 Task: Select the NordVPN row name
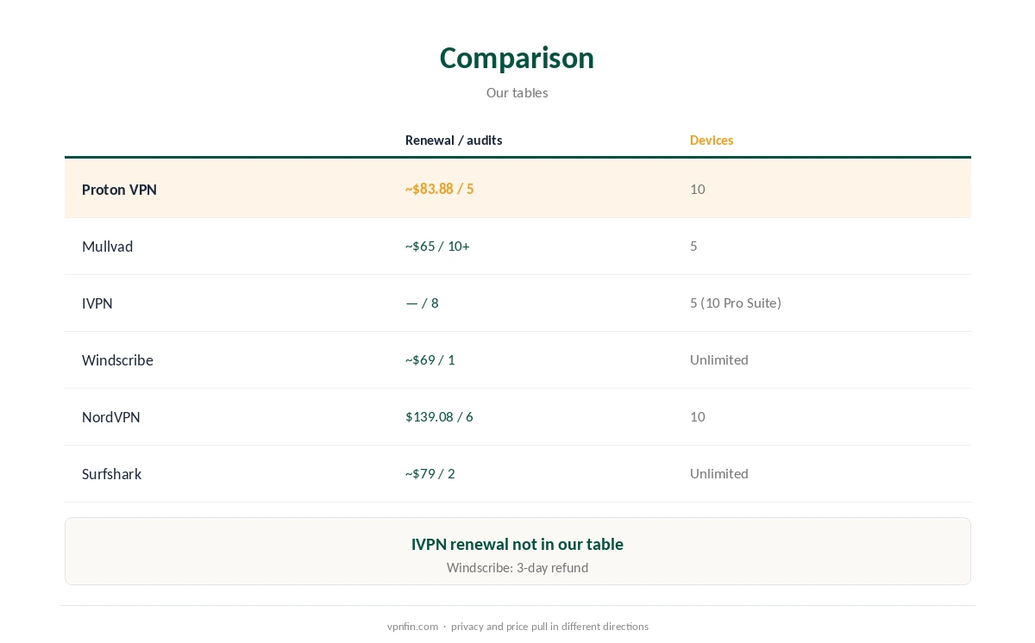pos(110,417)
